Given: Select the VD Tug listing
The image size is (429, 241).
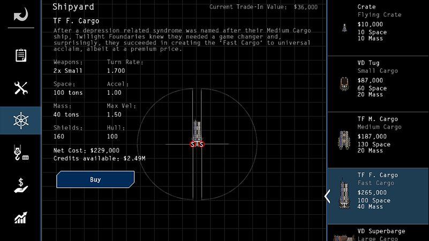Looking at the screenshot, I should pos(378,84).
